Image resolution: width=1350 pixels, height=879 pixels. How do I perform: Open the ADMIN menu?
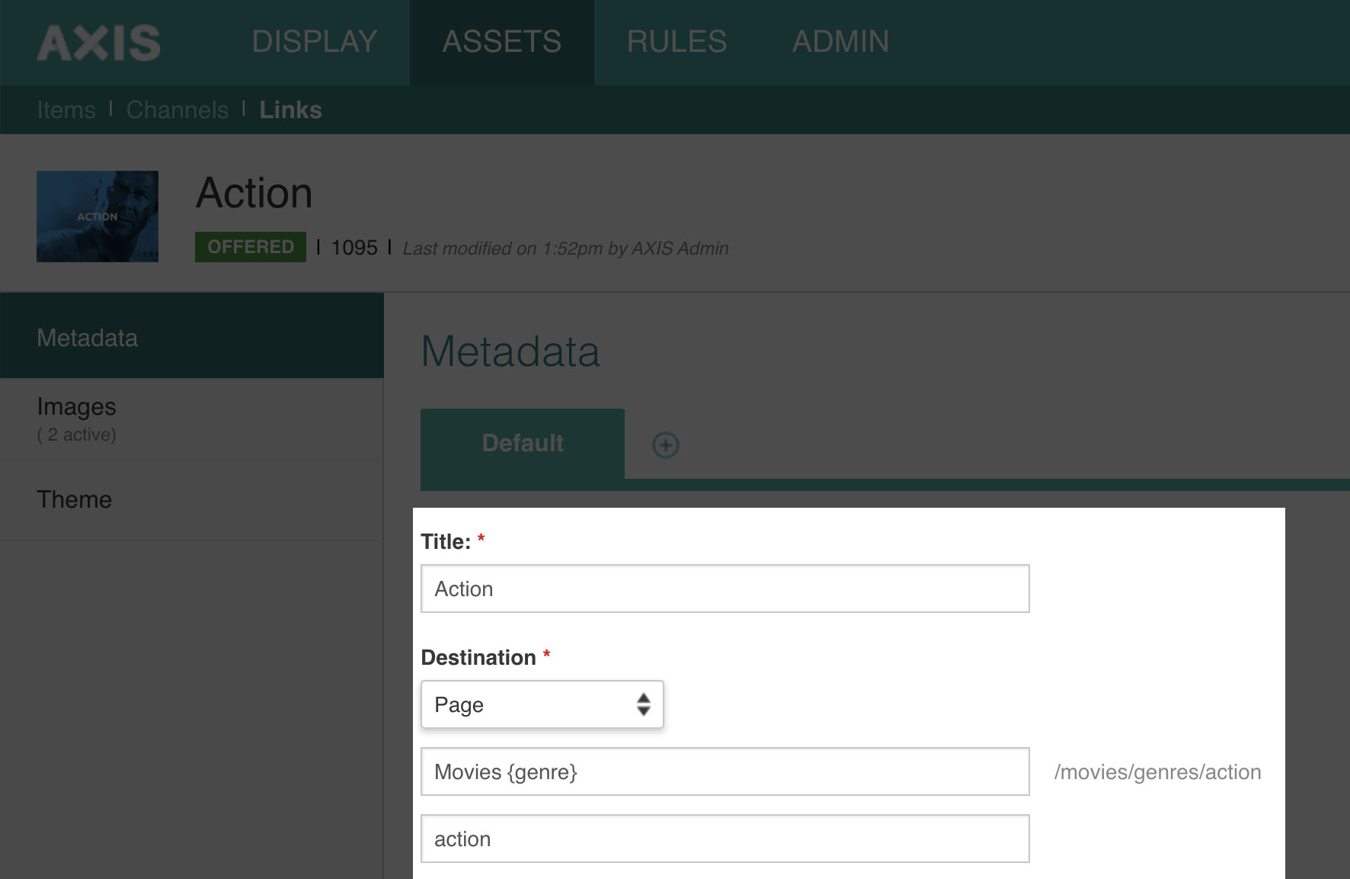(840, 42)
